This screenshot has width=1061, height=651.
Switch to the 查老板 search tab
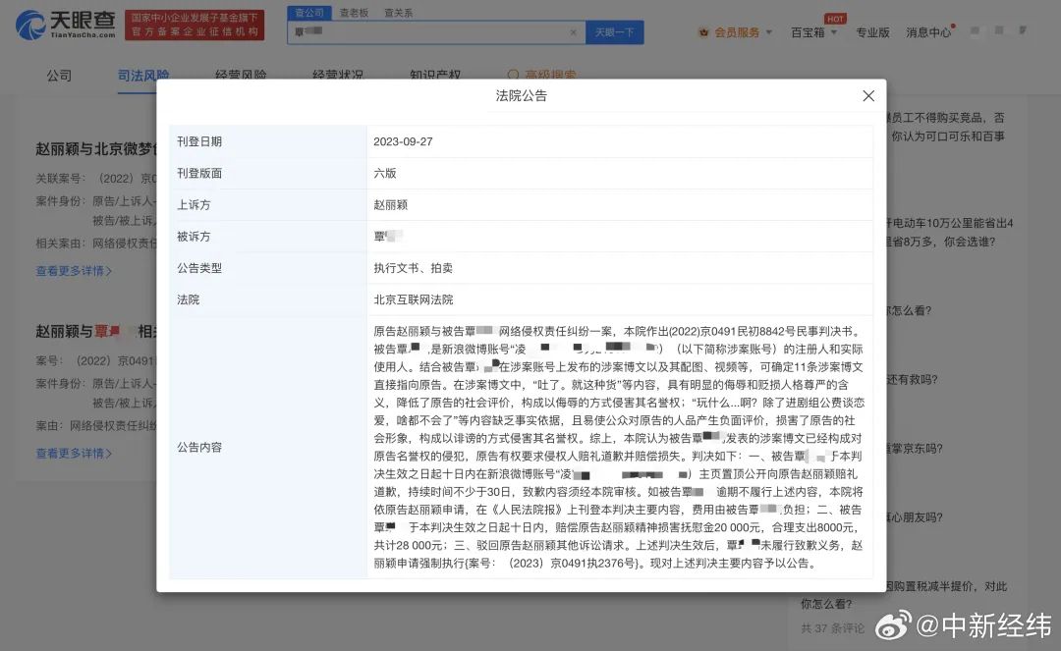(354, 13)
